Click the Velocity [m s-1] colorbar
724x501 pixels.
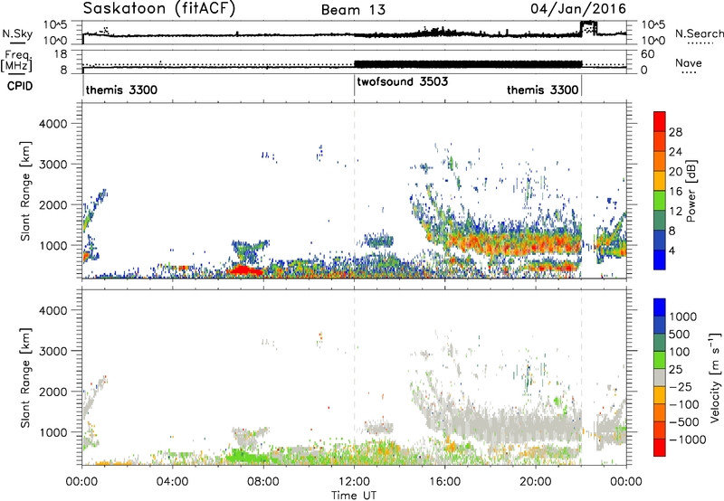(x=660, y=377)
